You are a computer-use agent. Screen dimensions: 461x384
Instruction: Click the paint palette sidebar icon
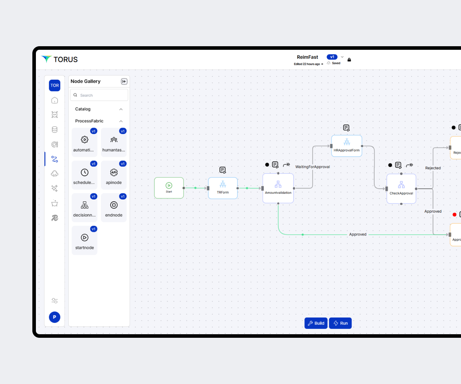pyautogui.click(x=54, y=144)
